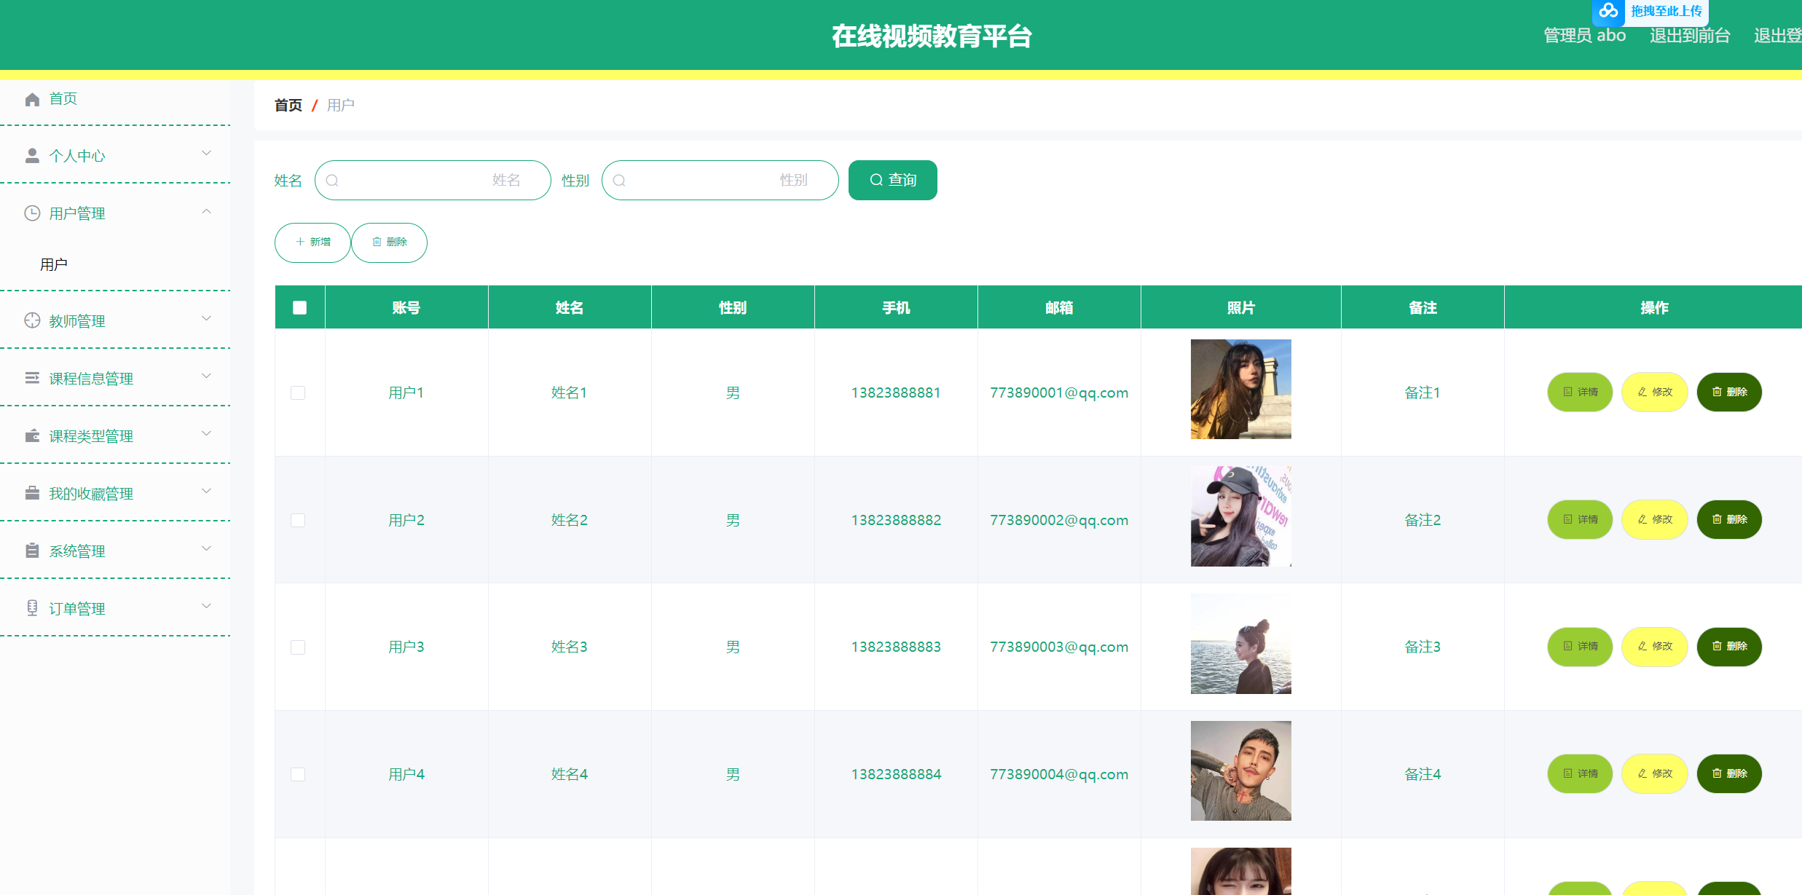The image size is (1802, 895).
Task: Click the 新增 button to add a user
Action: [312, 243]
